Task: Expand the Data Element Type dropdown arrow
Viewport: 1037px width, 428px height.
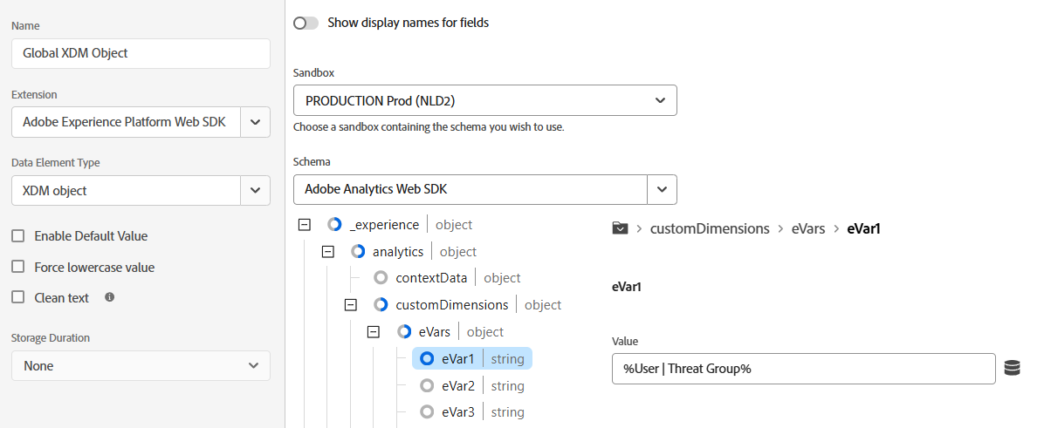Action: pos(255,190)
